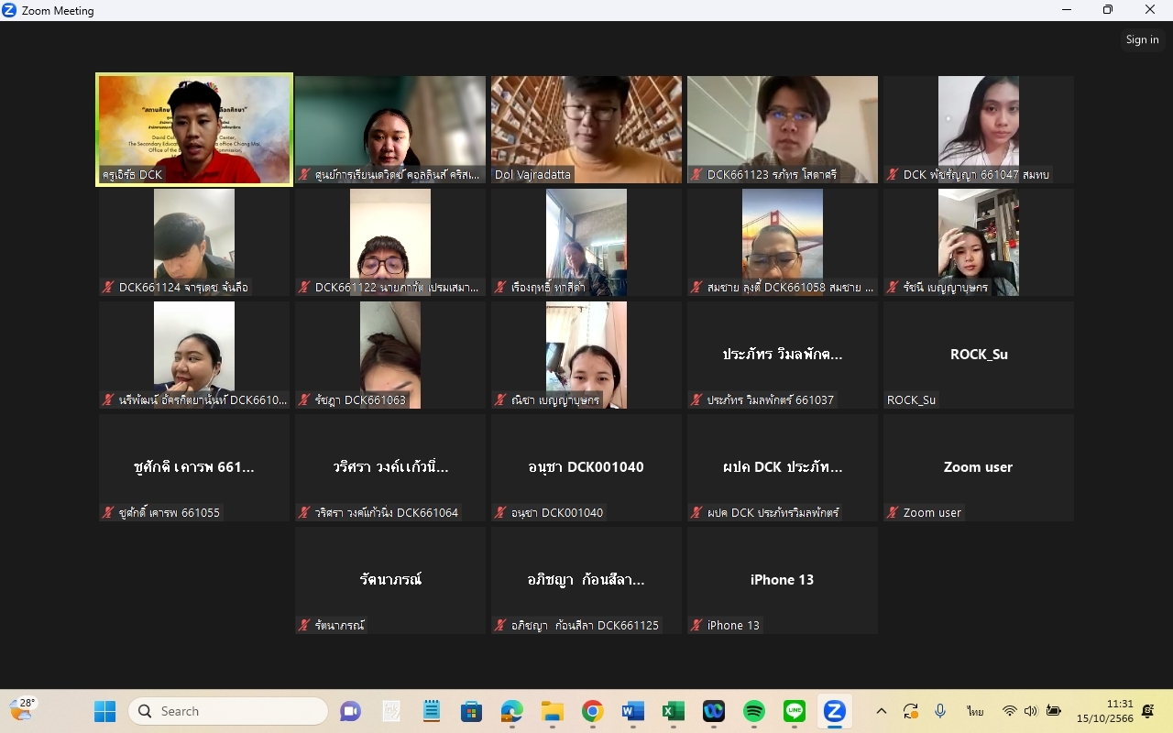This screenshot has width=1173, height=733.
Task: Expand the hidden system tray icons chevron
Action: tap(882, 711)
